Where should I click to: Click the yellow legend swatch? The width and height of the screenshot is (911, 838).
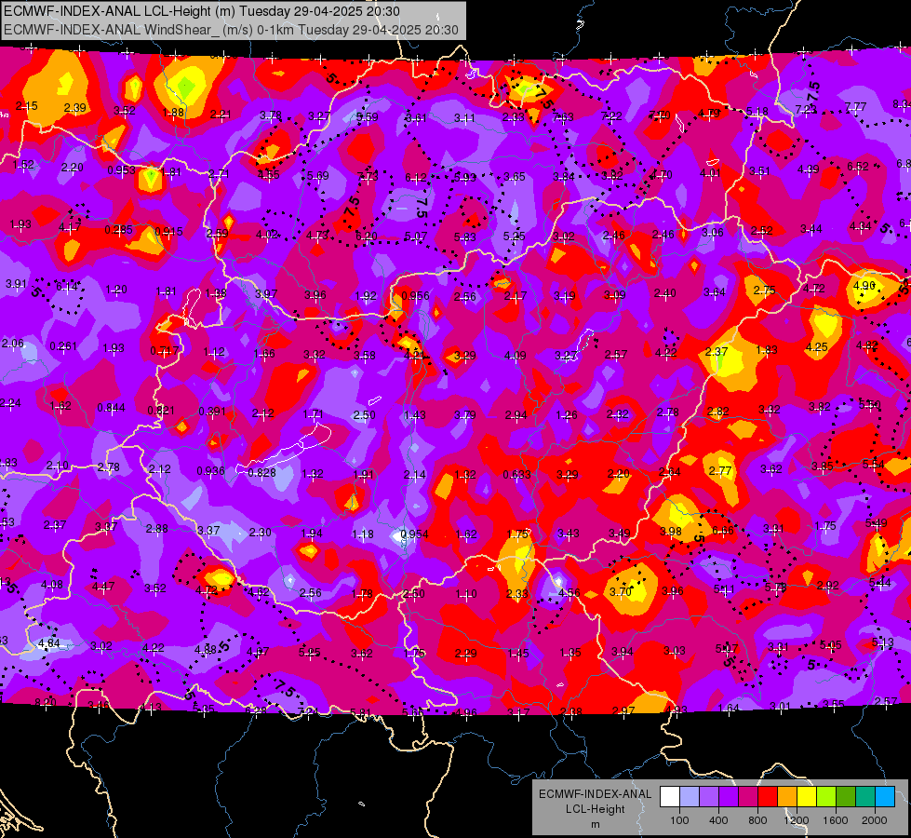(x=807, y=797)
